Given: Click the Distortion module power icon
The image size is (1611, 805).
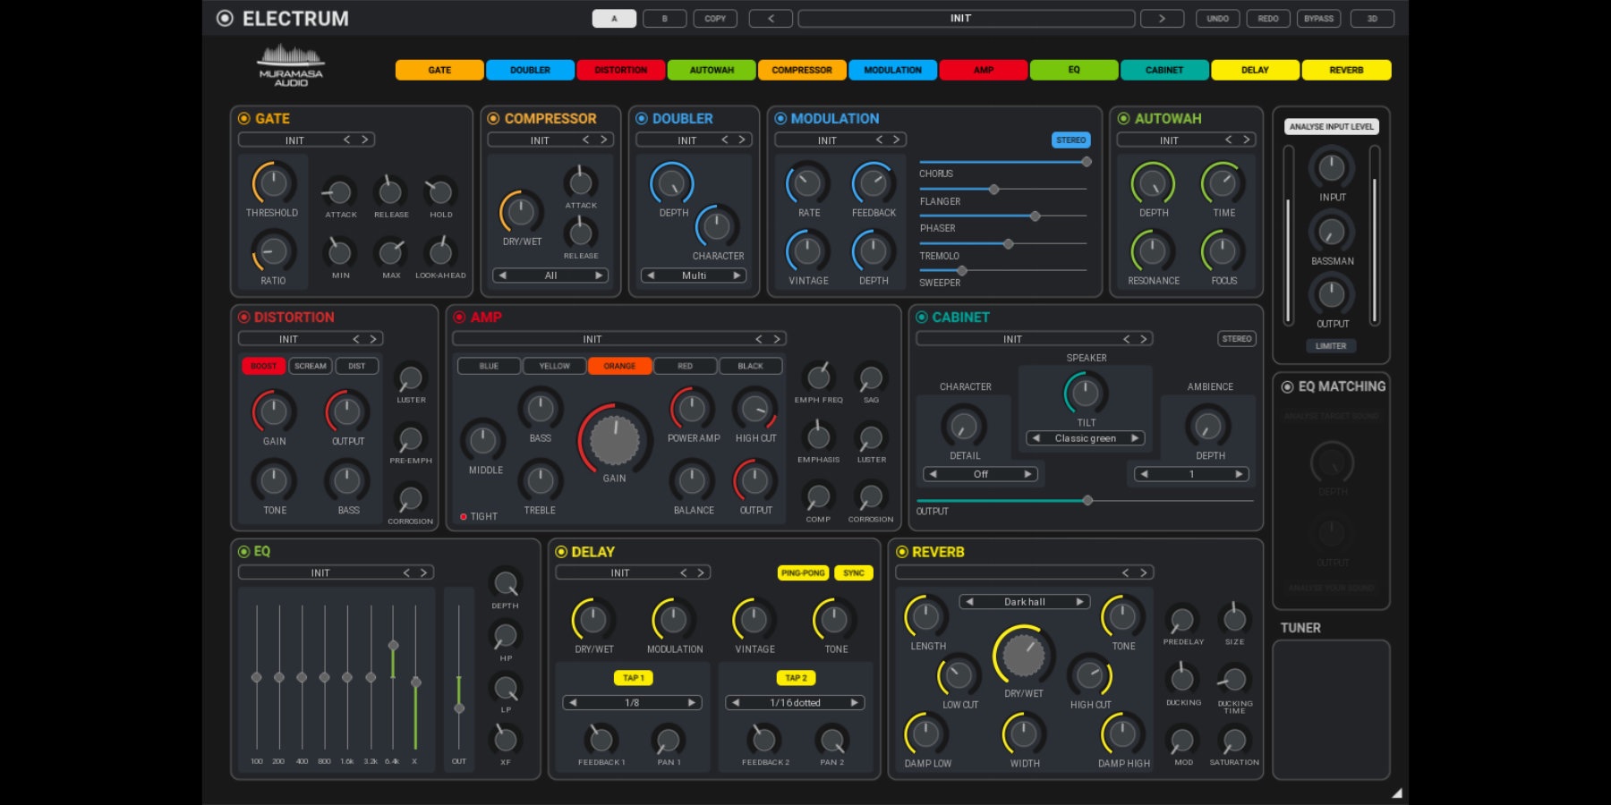Looking at the screenshot, I should pyautogui.click(x=243, y=317).
